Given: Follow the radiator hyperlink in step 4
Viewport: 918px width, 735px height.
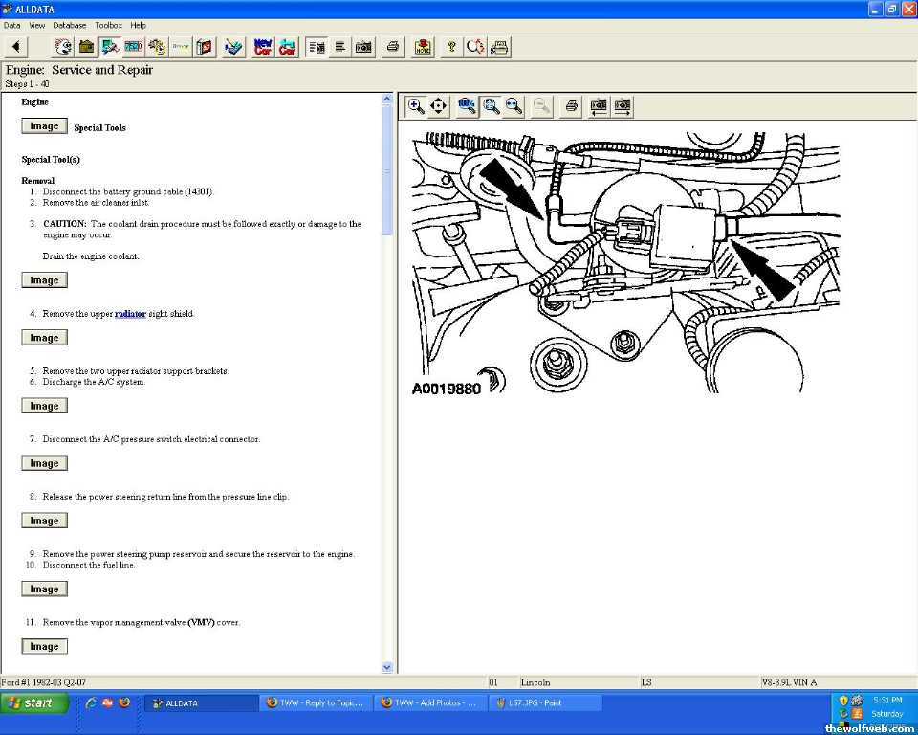Looking at the screenshot, I should (130, 314).
